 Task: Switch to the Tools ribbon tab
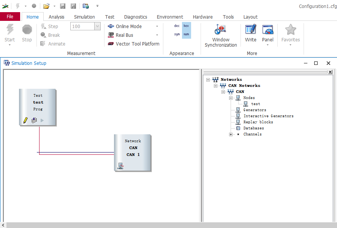click(228, 17)
